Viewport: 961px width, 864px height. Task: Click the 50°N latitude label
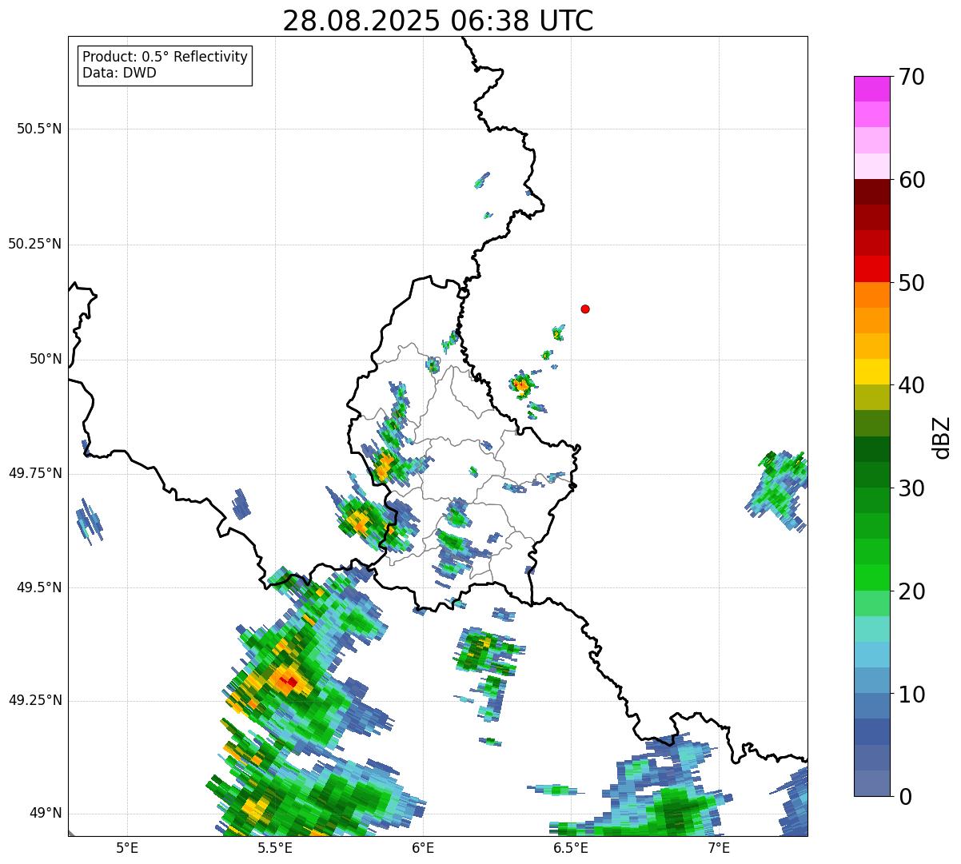click(46, 359)
